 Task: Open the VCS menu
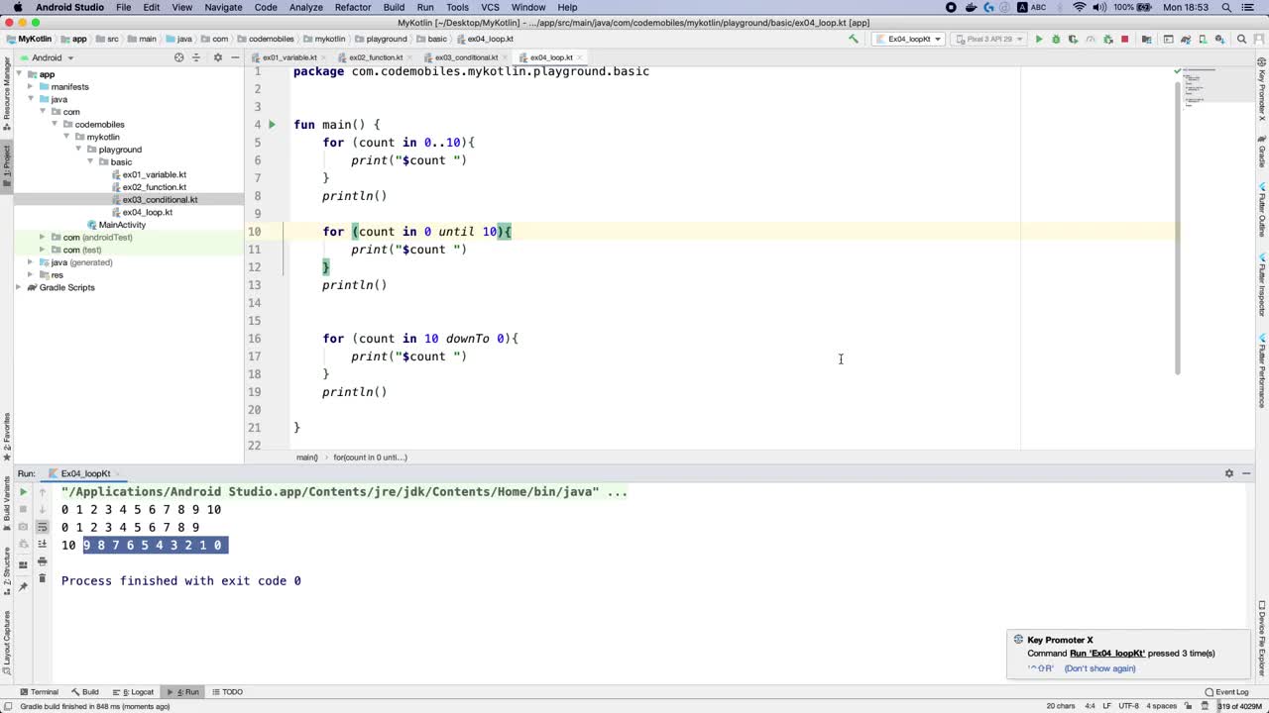490,7
